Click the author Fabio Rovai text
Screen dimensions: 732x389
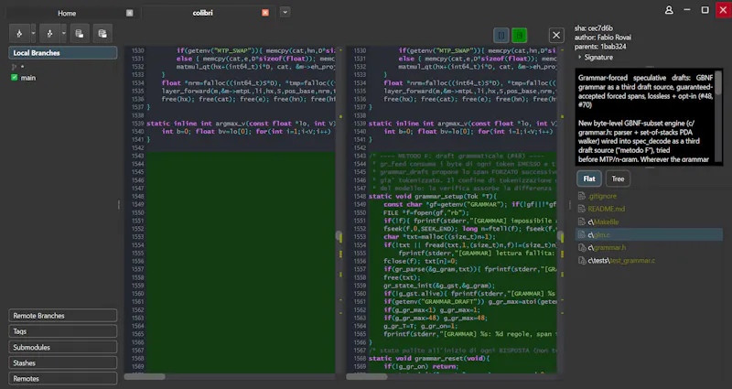click(x=603, y=38)
